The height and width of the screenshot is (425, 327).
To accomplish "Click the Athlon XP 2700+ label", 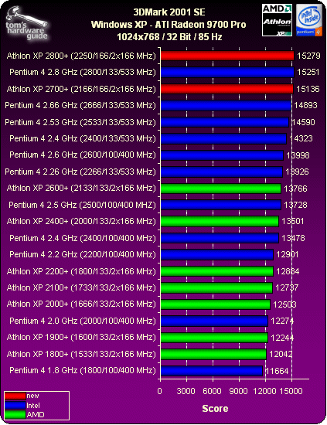I will click(x=81, y=89).
